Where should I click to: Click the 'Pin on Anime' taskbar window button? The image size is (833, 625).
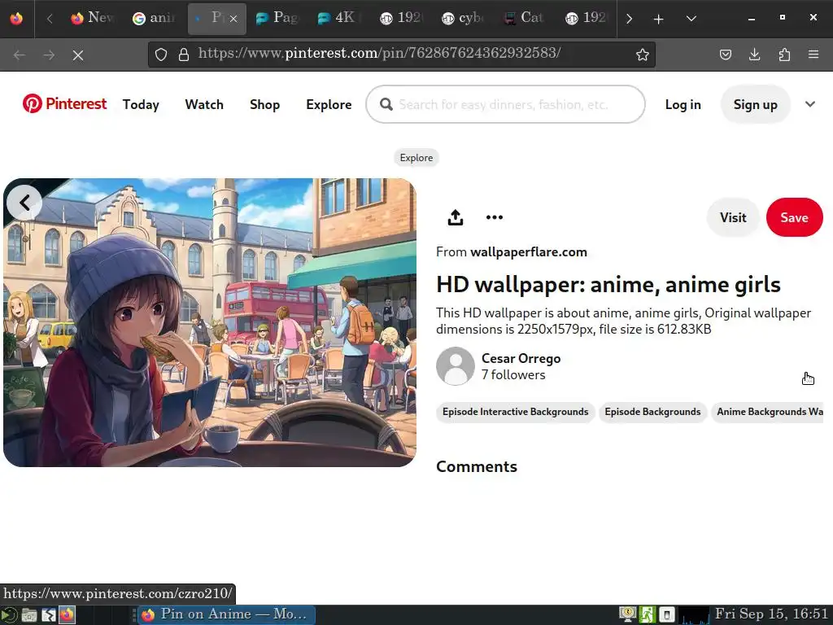coord(227,615)
